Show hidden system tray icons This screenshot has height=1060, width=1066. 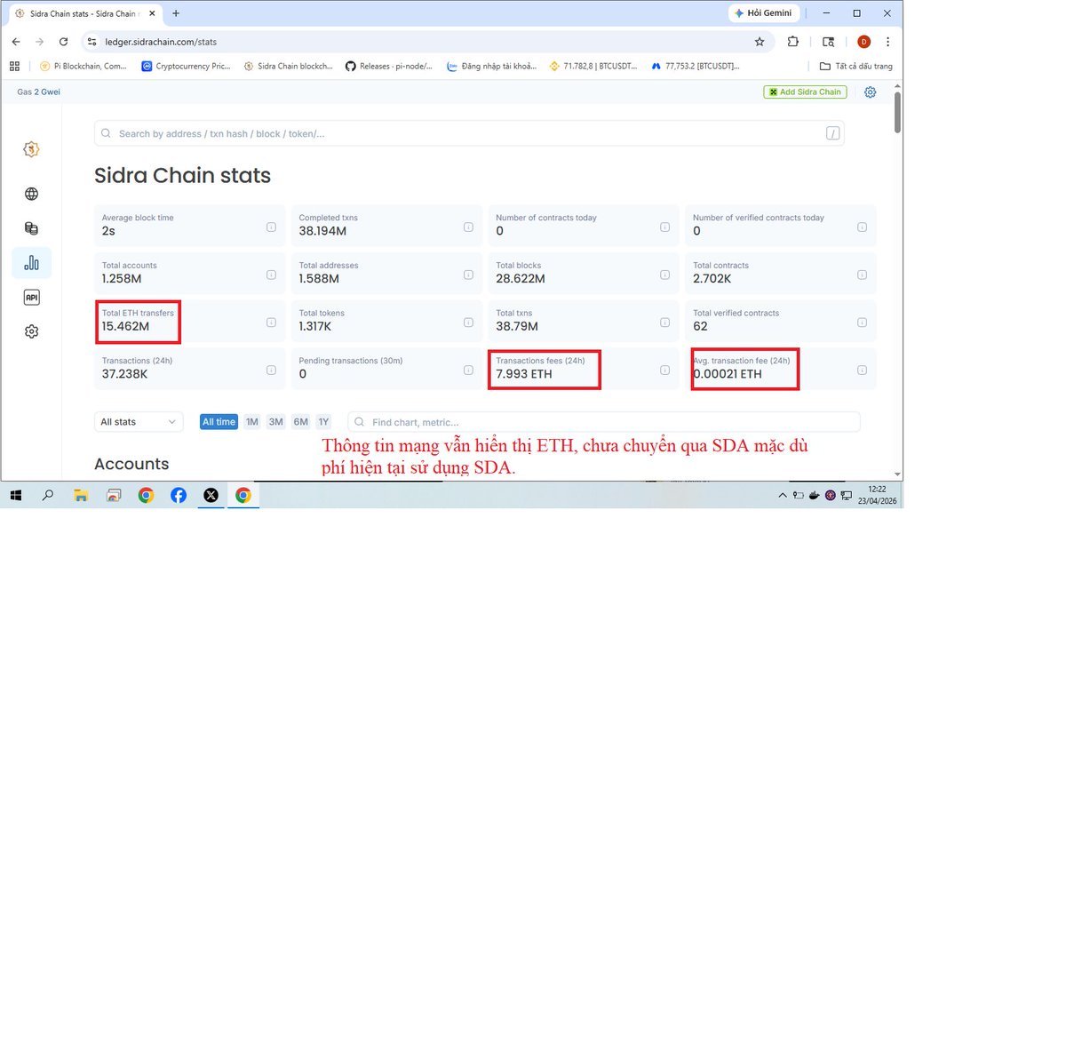[x=783, y=496]
